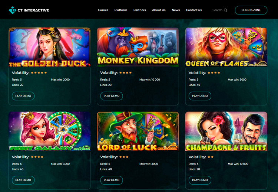Open the Monkey Kingdom banner image
Viewport: 278px width, 192px height.
coord(138,47)
